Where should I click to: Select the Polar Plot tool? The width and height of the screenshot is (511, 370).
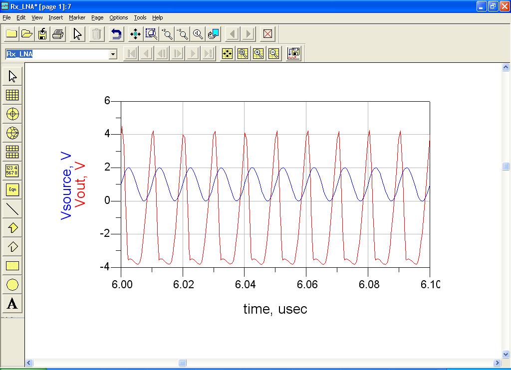click(x=12, y=114)
